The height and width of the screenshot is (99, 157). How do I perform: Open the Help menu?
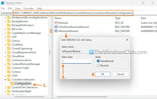(39, 8)
